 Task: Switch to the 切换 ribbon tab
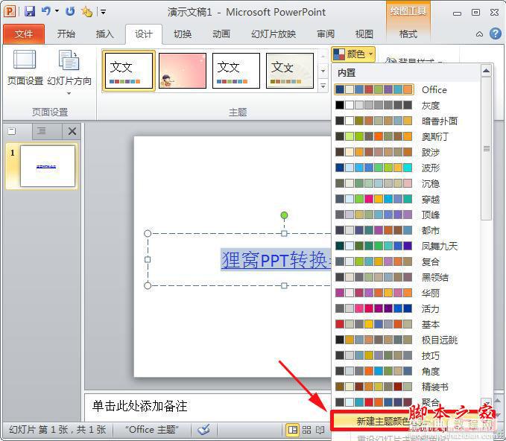point(183,34)
